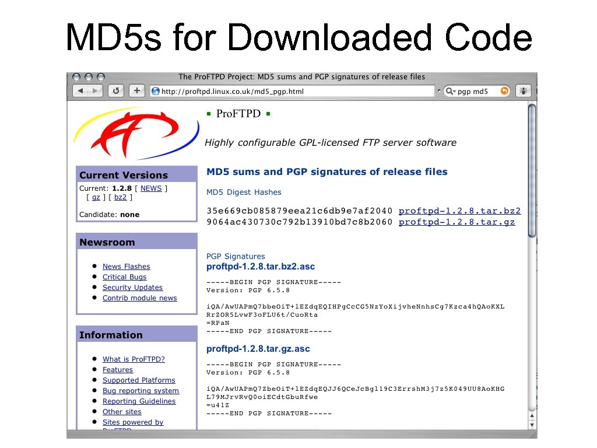Click the gear icon at toolbar's right end

pyautogui.click(x=522, y=90)
